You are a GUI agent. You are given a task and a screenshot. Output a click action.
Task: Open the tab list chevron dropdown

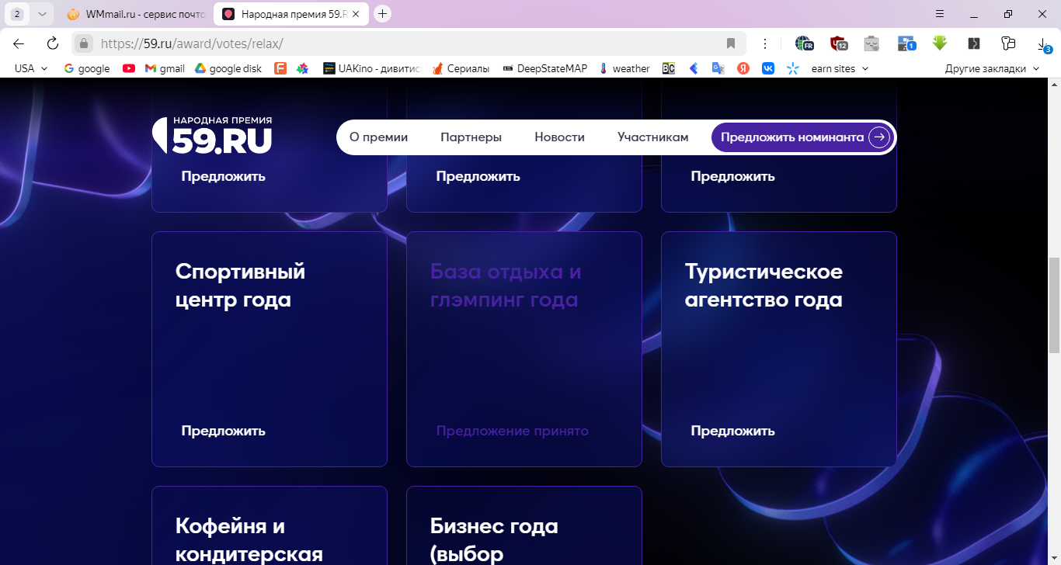pos(42,14)
